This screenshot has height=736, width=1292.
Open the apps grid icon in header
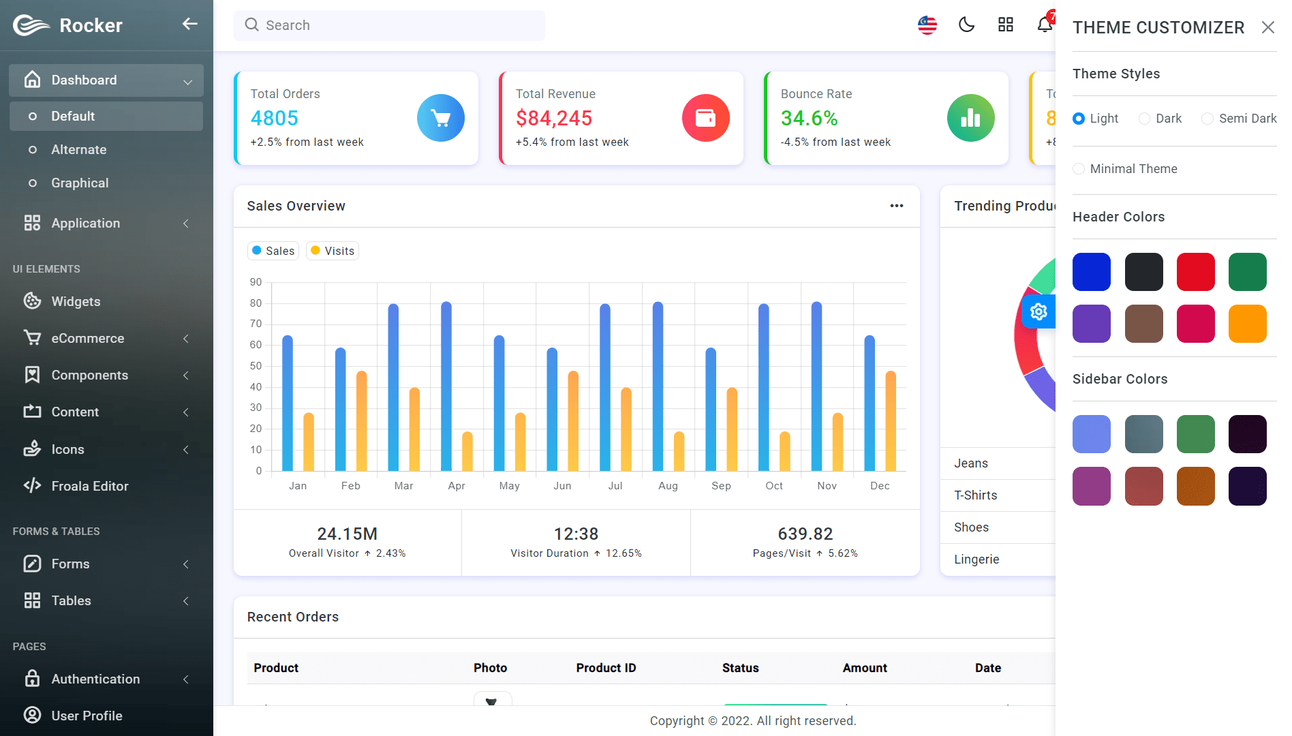click(x=1005, y=25)
